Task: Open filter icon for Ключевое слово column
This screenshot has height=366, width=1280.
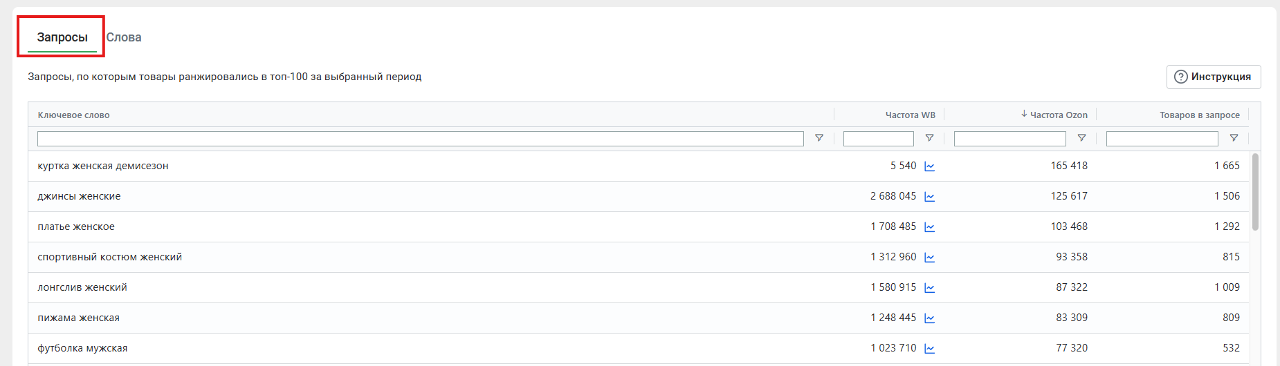Action: pyautogui.click(x=819, y=138)
